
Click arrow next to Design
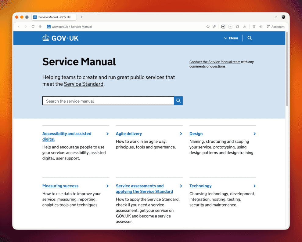255,134
